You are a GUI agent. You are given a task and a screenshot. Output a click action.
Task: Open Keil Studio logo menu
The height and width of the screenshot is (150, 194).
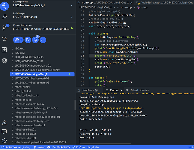pos(4,6)
